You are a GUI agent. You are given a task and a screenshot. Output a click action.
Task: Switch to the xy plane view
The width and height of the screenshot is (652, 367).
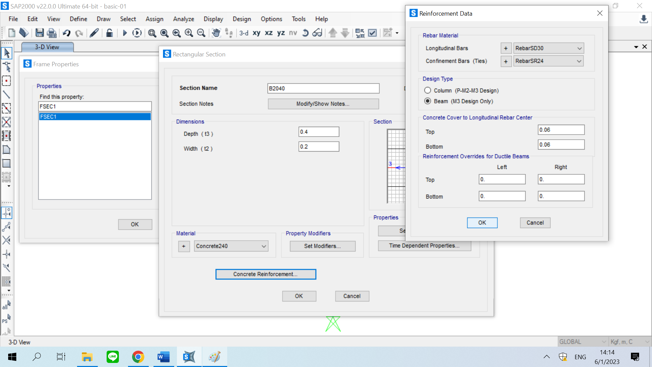[x=256, y=33]
